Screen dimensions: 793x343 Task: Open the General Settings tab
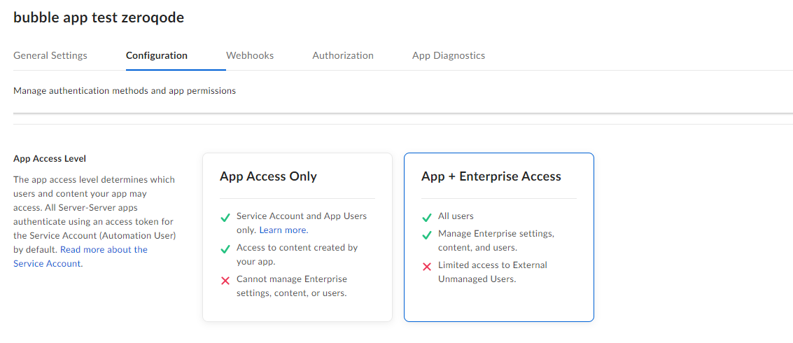pyautogui.click(x=50, y=55)
